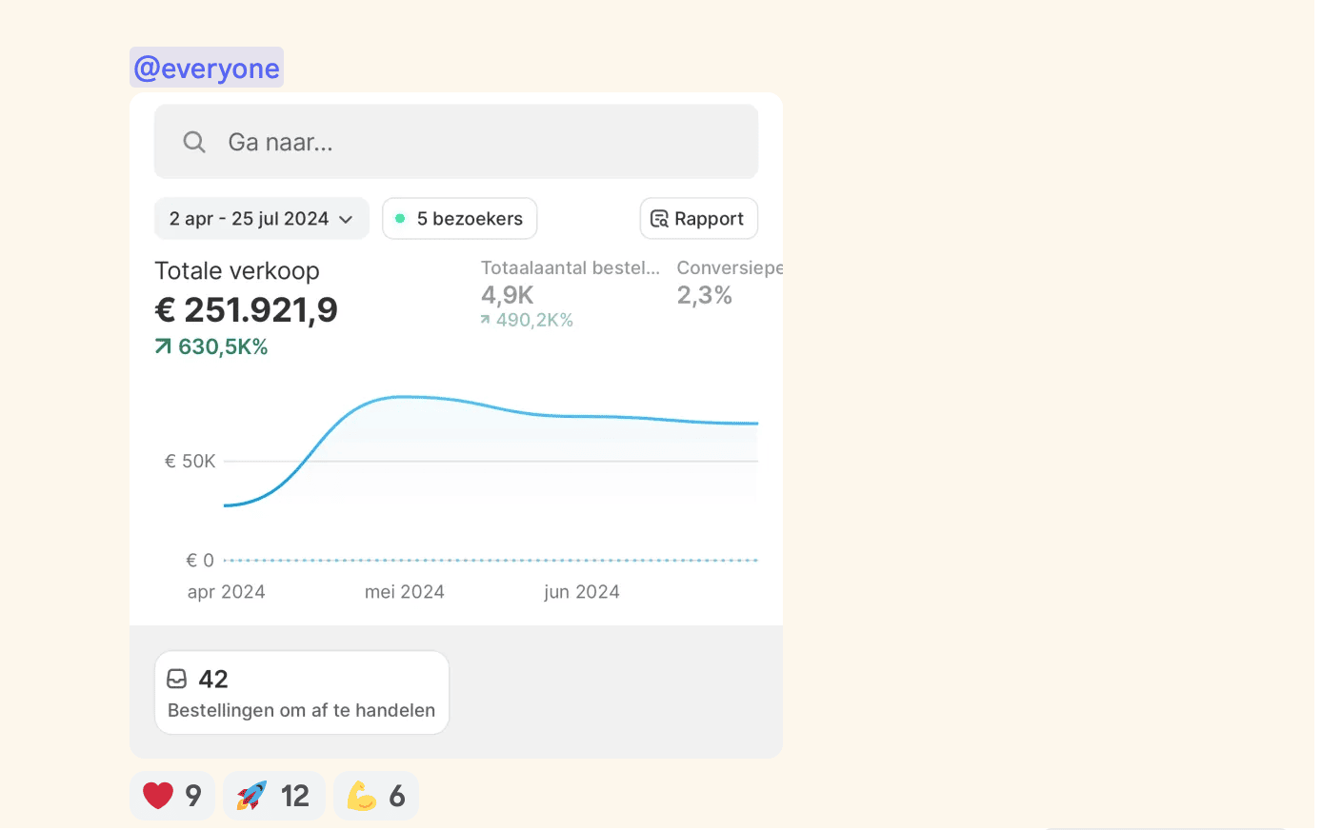Select the Totaalaantal bestellingen metric
This screenshot has width=1322, height=830.
[x=570, y=268]
